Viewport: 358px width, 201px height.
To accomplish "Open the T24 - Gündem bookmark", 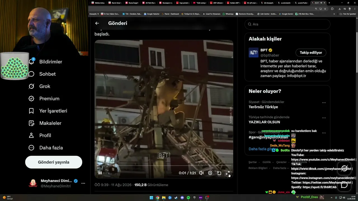I will [x=132, y=14].
